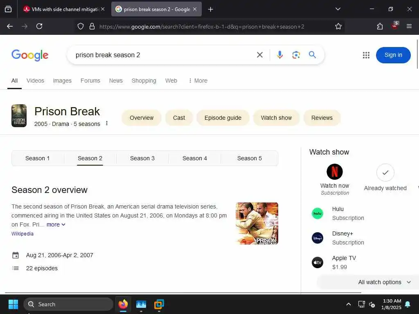Expand the overview with the more link
The image size is (419, 314).
click(x=56, y=224)
